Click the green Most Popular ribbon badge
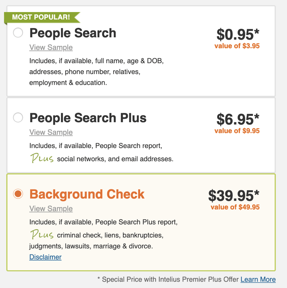 (41, 17)
